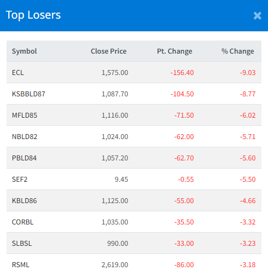Screen dimensions: 268x271
Task: Click the Pt. Change column header
Action: tap(174, 51)
